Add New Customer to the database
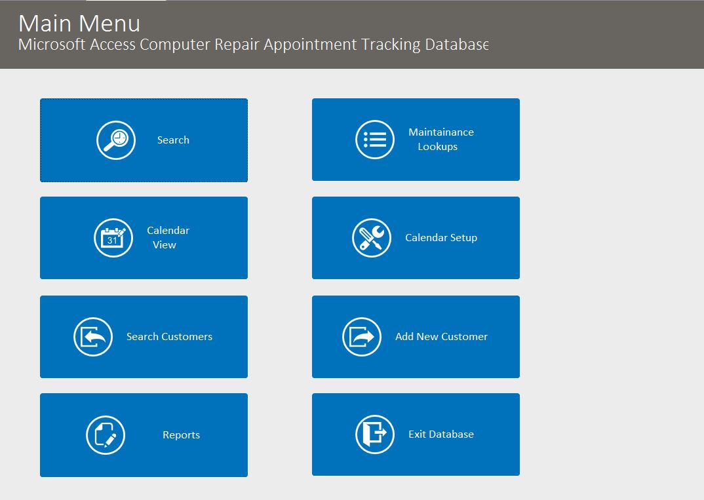 440,336
